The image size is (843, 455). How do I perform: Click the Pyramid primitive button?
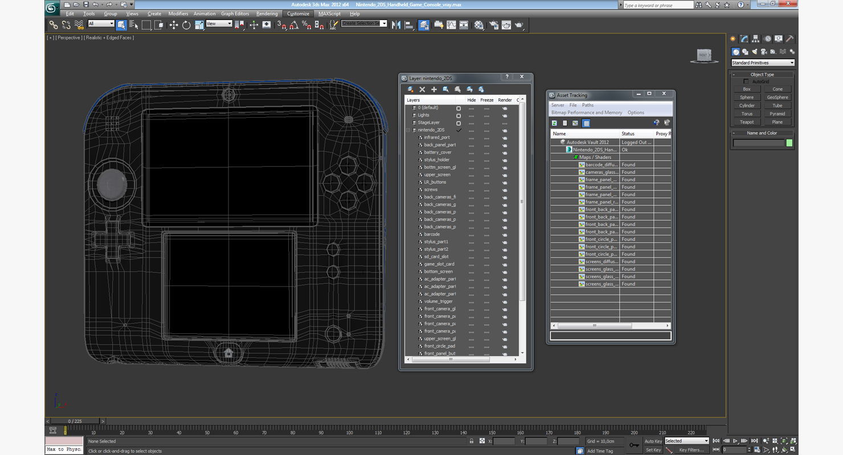(777, 114)
